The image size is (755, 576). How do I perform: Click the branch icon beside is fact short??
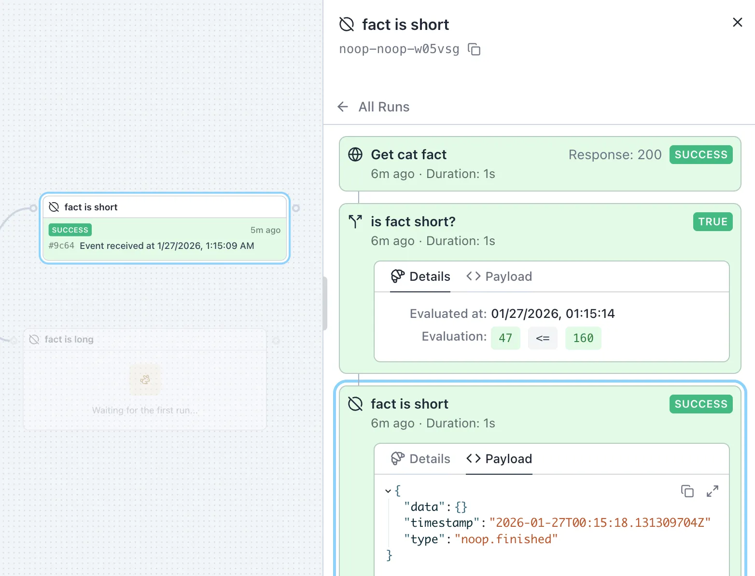tap(355, 221)
